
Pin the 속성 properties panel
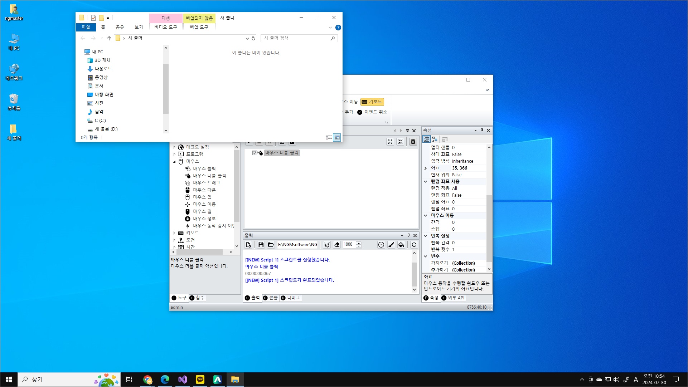(x=482, y=130)
